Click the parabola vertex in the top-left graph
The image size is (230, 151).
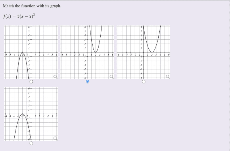pyautogui.click(x=22, y=52)
